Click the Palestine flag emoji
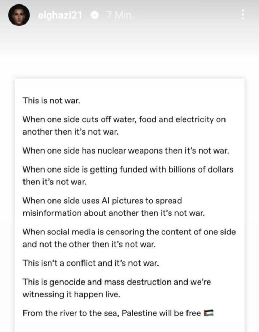This screenshot has height=332, width=259. click(x=209, y=313)
